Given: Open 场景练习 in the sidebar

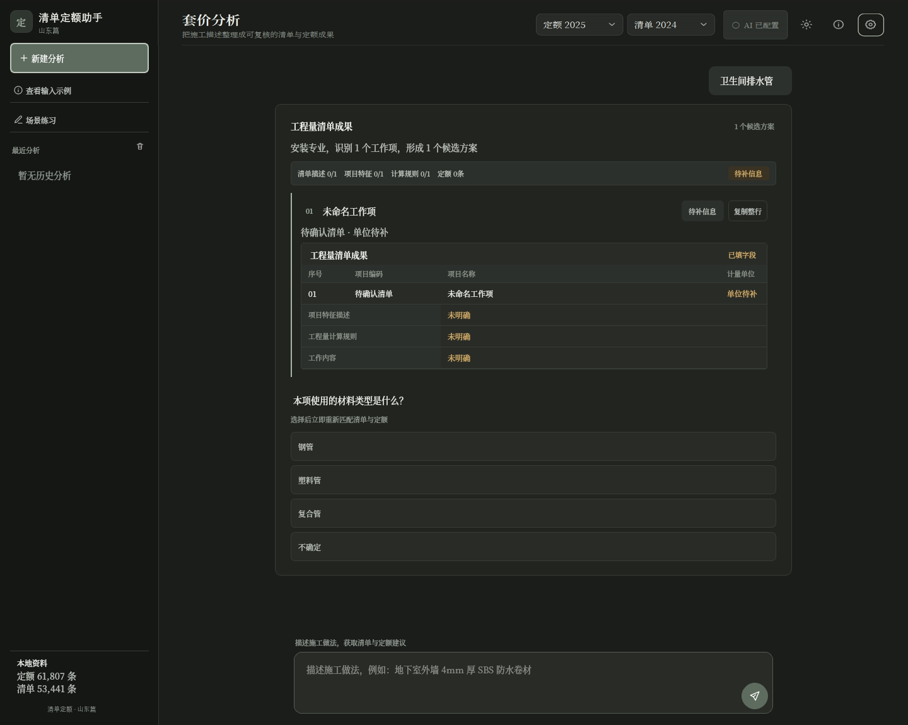Looking at the screenshot, I should 79,120.
